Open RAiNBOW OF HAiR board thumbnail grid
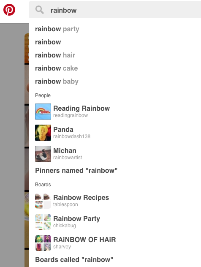This screenshot has width=201, height=267. (43, 243)
